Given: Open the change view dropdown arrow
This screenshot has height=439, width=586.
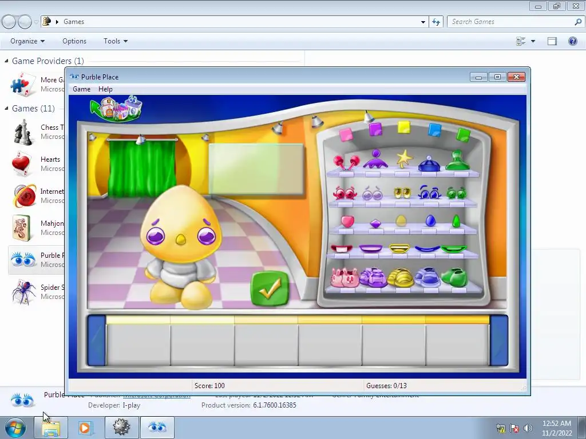Looking at the screenshot, I should (x=533, y=41).
